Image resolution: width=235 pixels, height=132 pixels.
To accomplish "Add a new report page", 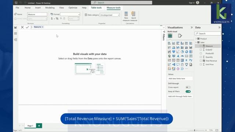I will pos(39,126).
